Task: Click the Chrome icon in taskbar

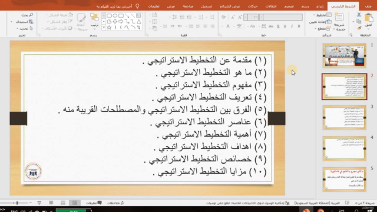Action: [320, 211]
